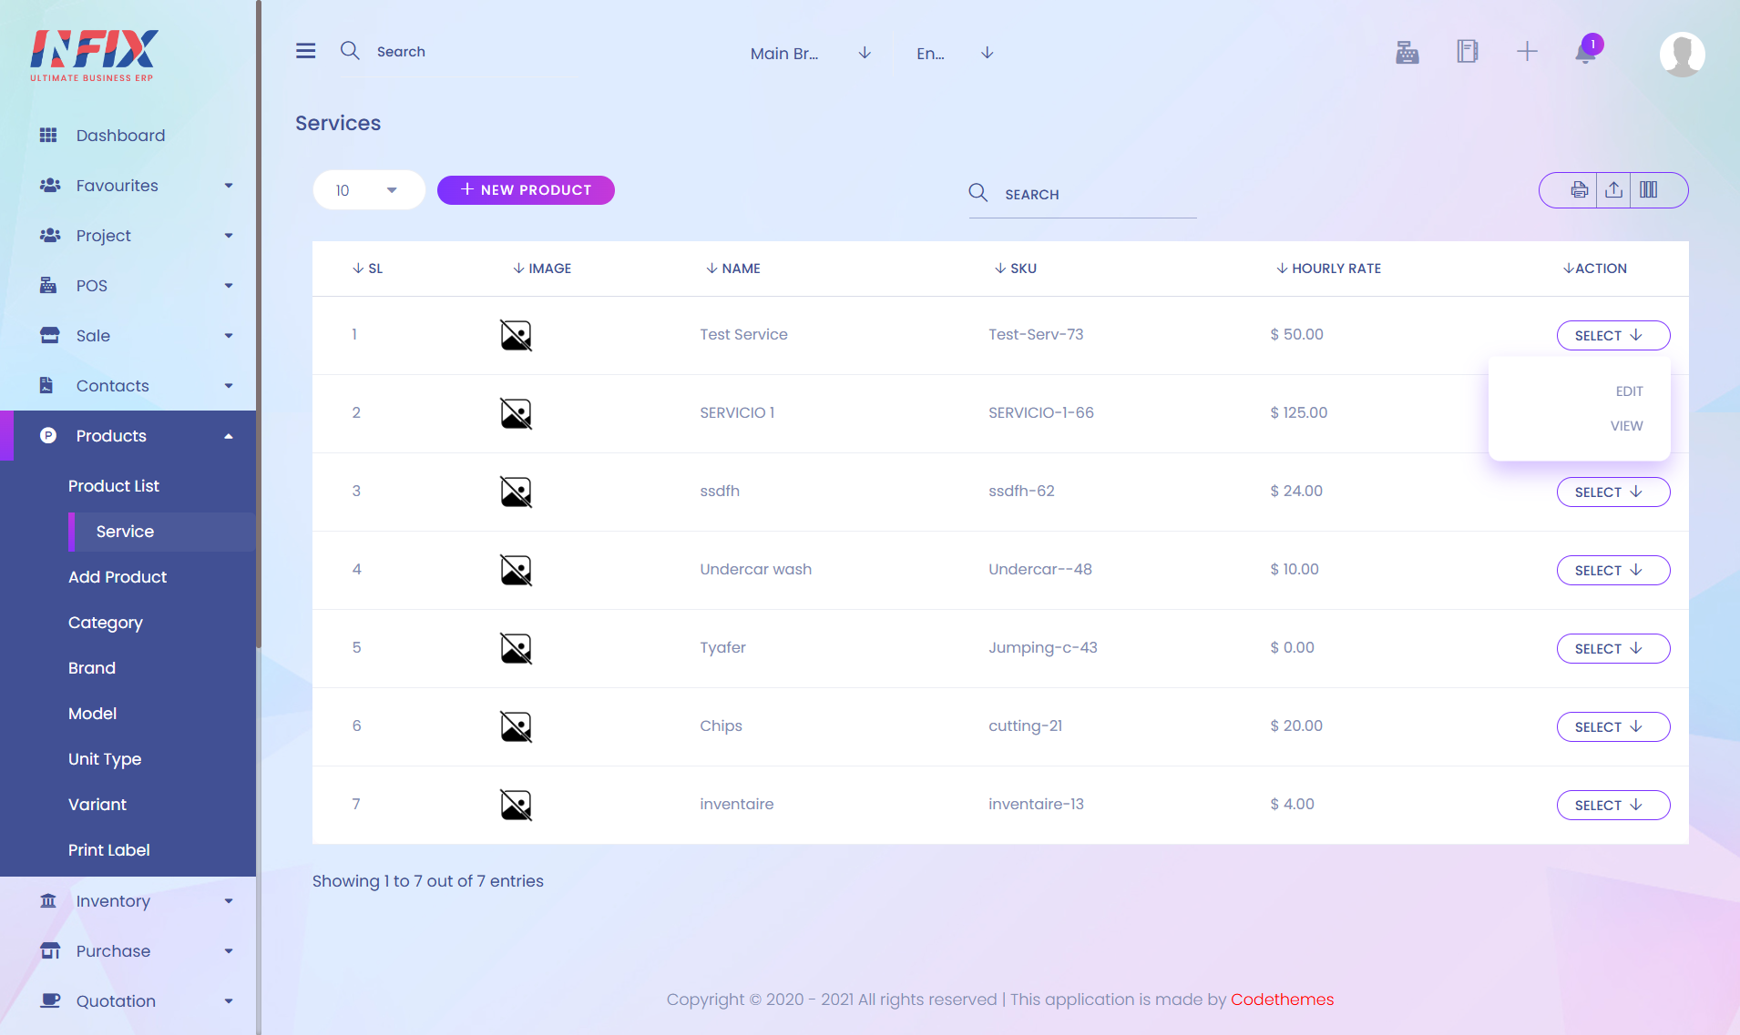Click the INFIX logo

point(94,56)
